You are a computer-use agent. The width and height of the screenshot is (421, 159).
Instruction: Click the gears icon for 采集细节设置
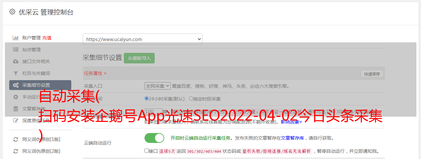15,85
